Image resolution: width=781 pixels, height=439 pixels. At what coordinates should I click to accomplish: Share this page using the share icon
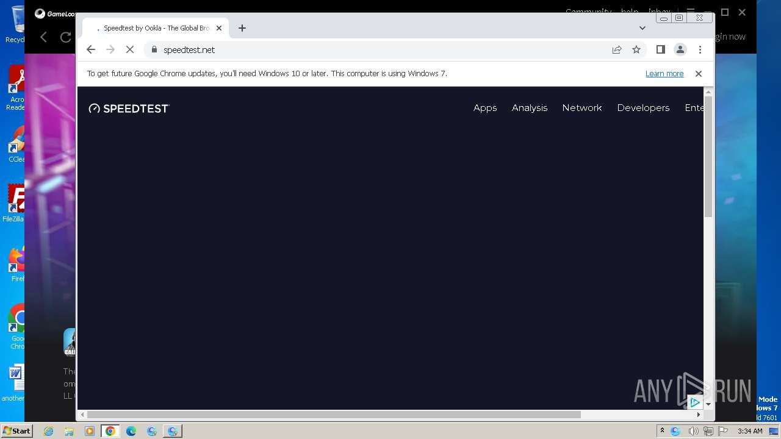click(617, 49)
